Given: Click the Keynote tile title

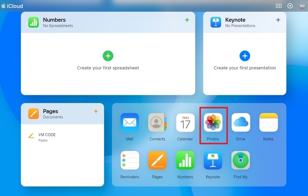Looking at the screenshot, I should [x=235, y=20].
